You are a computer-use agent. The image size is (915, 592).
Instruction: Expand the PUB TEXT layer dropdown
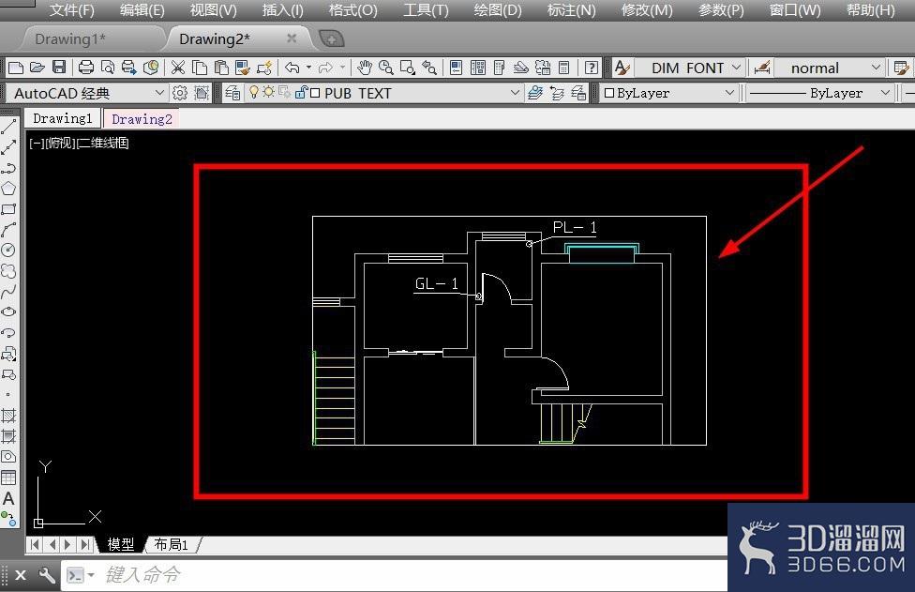click(515, 93)
